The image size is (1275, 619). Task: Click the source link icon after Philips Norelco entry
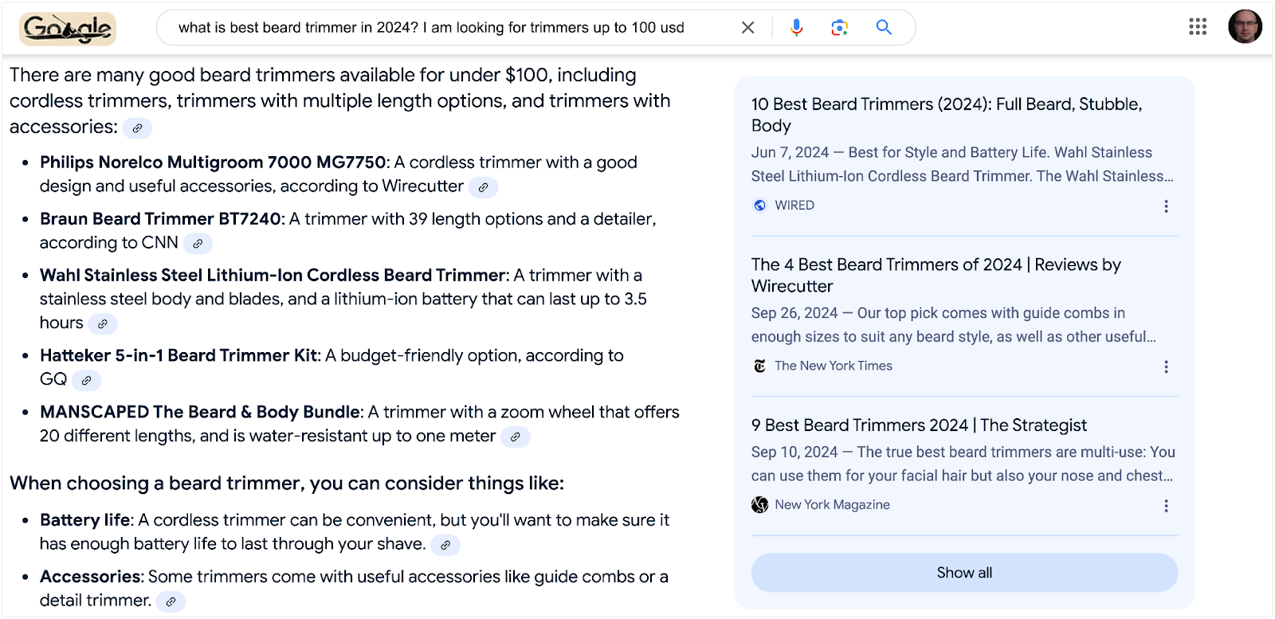coord(483,187)
